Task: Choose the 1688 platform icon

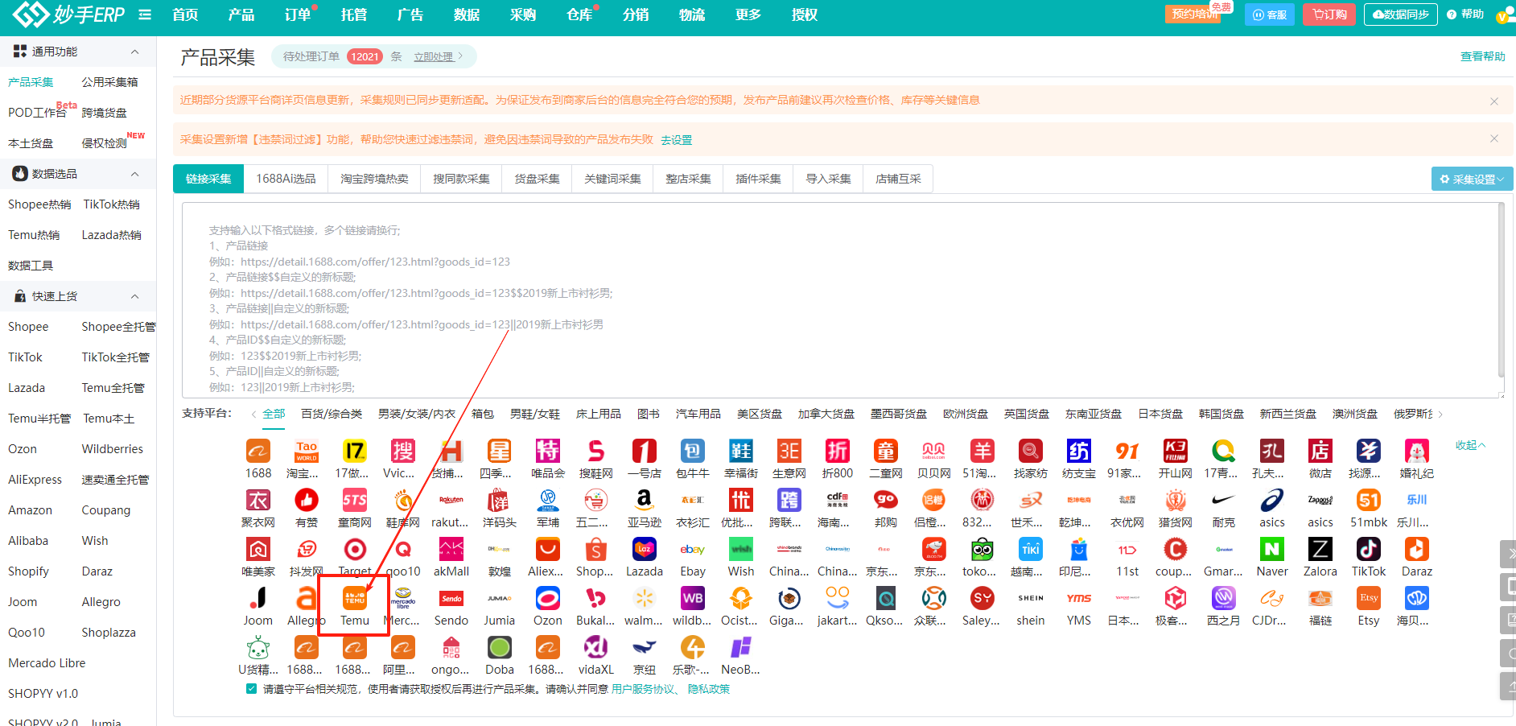Action: click(258, 452)
